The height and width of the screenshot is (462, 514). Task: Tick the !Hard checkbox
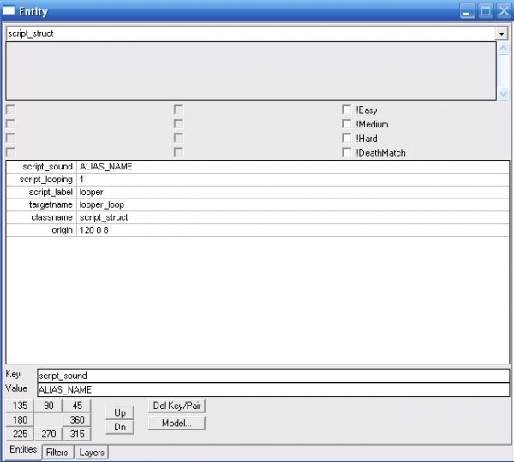tap(346, 139)
